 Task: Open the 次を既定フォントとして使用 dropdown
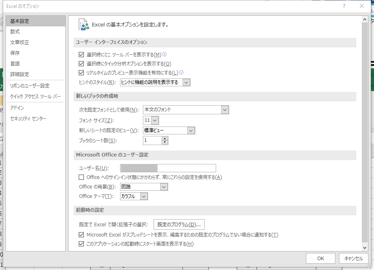pos(225,110)
